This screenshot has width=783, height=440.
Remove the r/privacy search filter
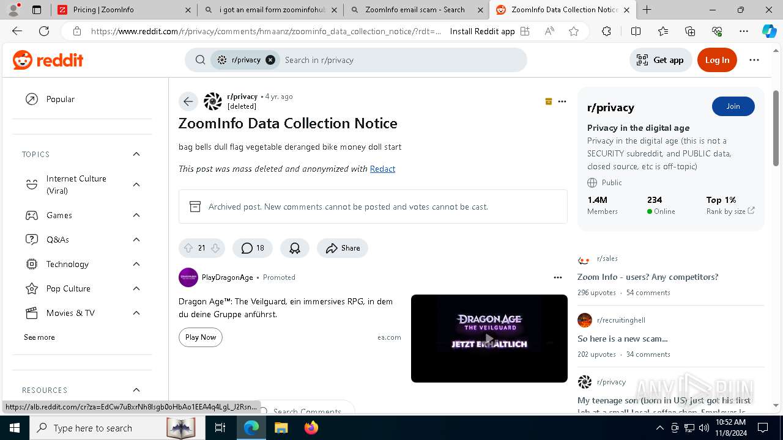tap(270, 60)
